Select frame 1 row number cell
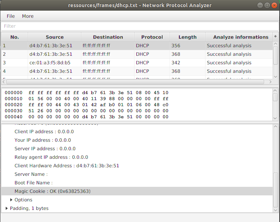 tap(15, 45)
